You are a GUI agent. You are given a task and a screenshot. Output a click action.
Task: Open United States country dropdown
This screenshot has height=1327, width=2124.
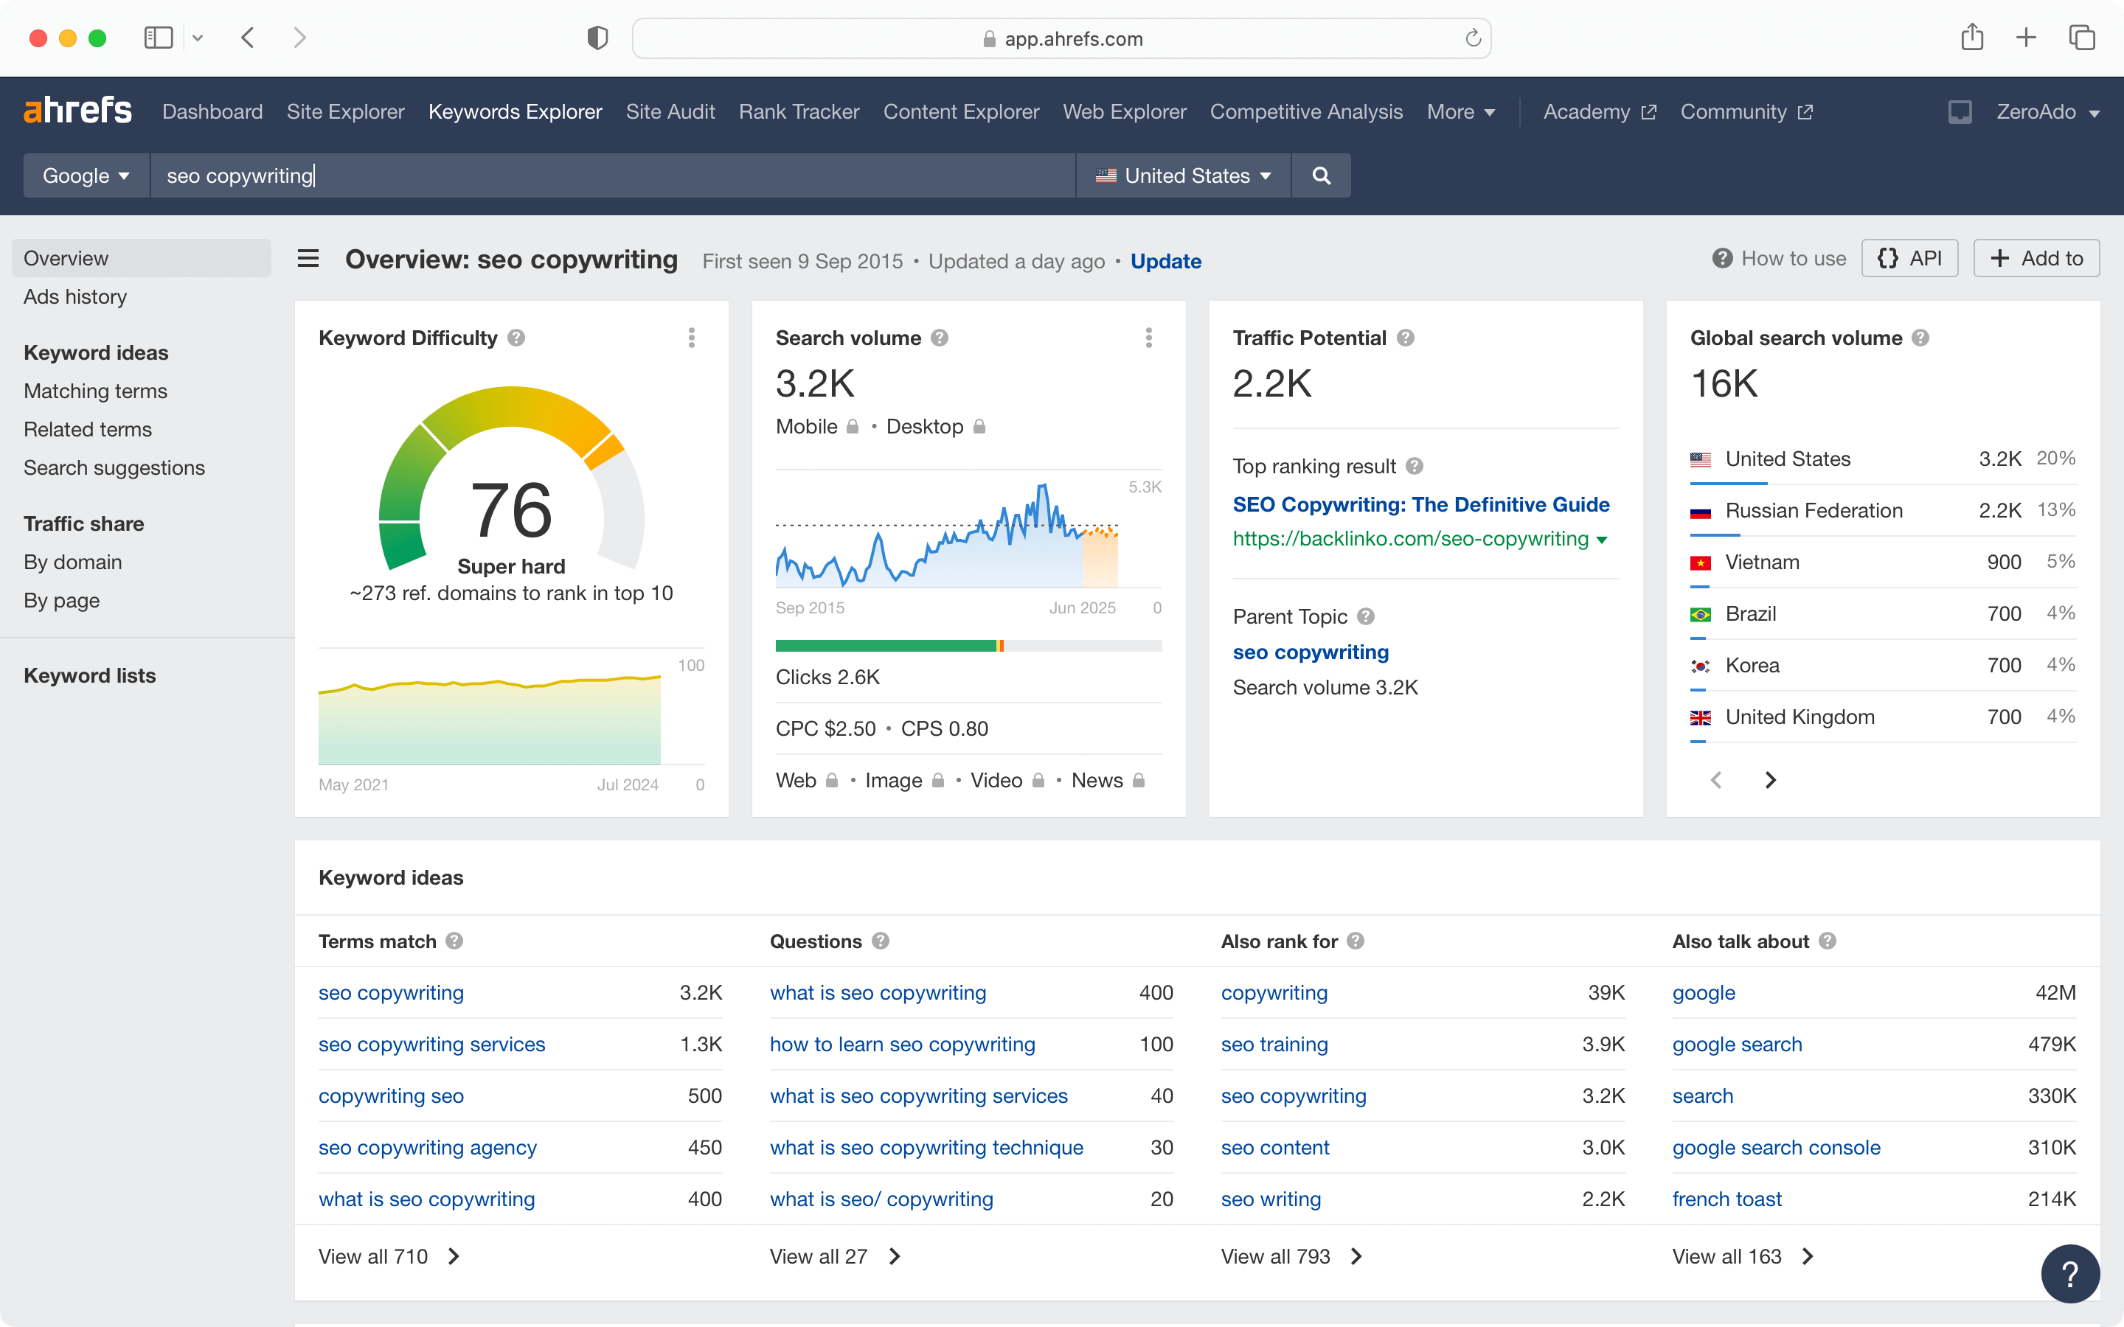1183,175
